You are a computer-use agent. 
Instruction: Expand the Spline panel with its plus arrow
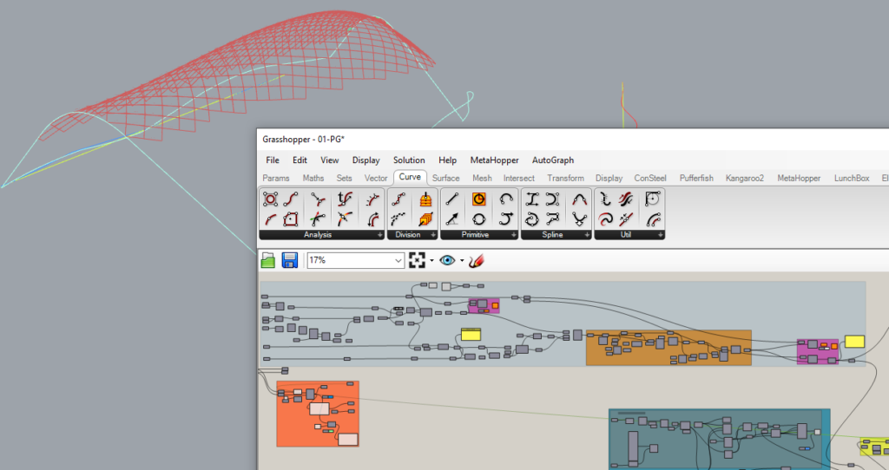587,235
